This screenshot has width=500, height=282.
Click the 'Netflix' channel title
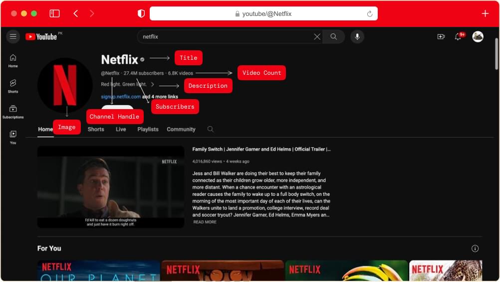click(x=119, y=59)
